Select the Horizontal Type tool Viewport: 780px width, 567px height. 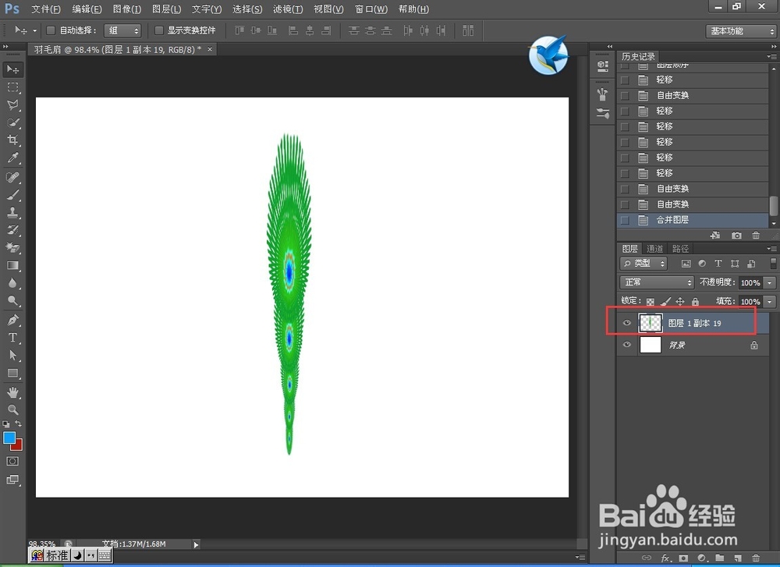pos(13,338)
